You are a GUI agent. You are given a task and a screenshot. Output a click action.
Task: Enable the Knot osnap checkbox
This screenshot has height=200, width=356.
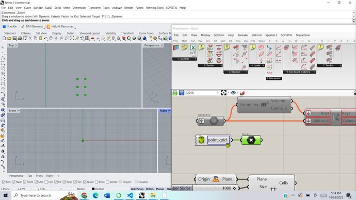click(96, 182)
